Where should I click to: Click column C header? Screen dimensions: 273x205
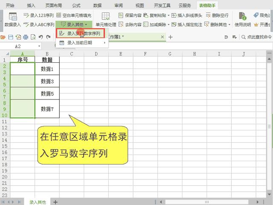click(x=72, y=54)
